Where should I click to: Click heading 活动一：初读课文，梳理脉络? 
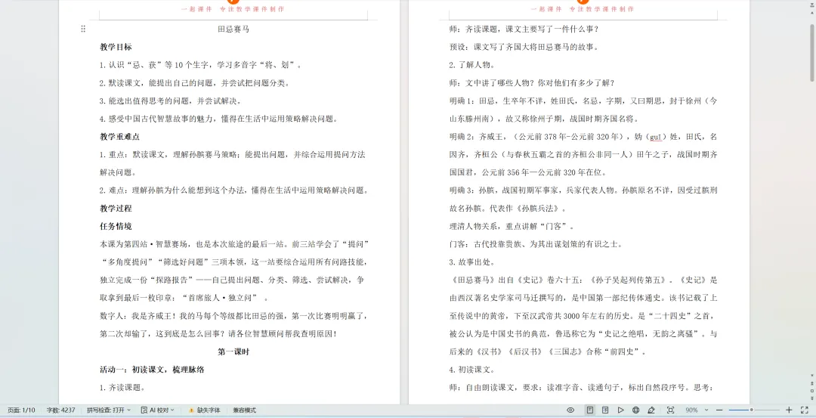(152, 370)
